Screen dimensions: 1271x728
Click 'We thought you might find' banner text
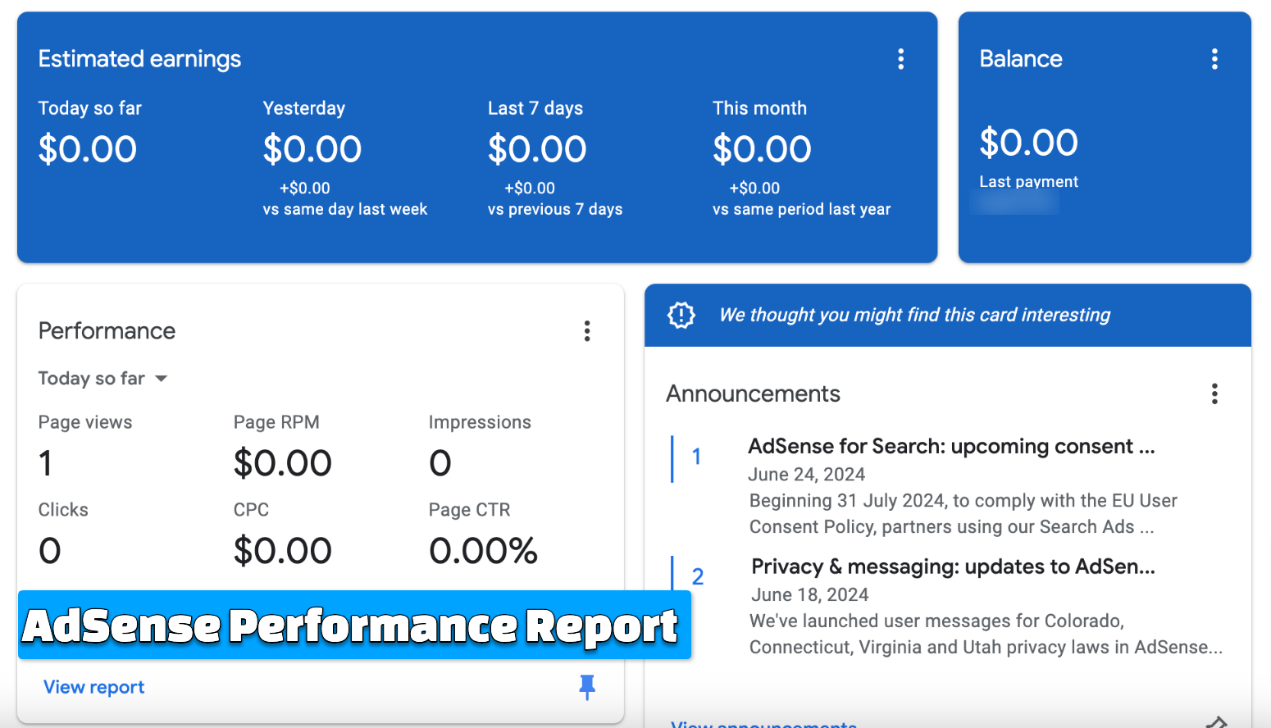pyautogui.click(x=914, y=315)
